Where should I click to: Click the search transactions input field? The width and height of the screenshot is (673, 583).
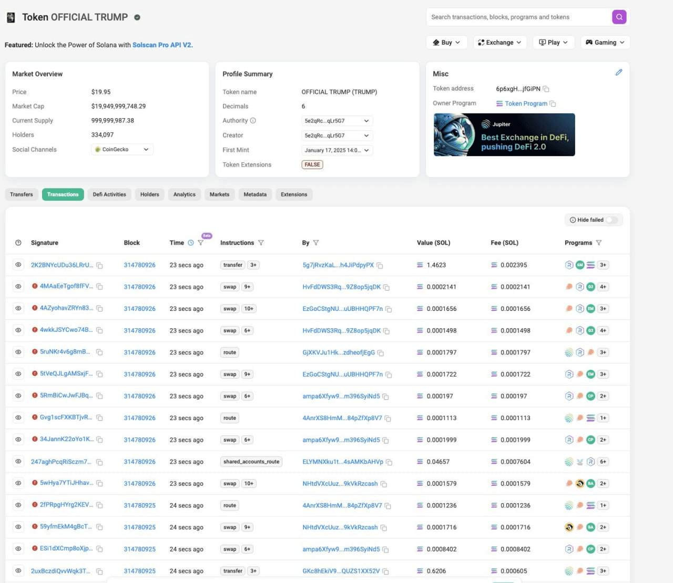[x=518, y=17]
